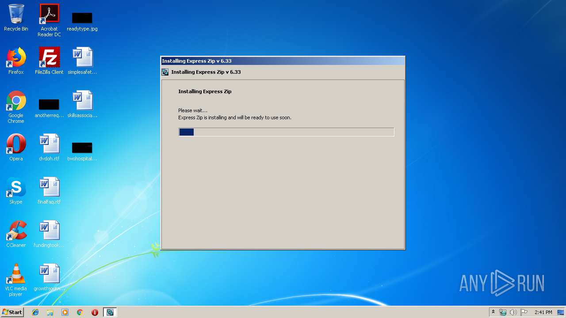Launch Chrome from the taskbar
Screen dimensions: 566x318
point(80,312)
